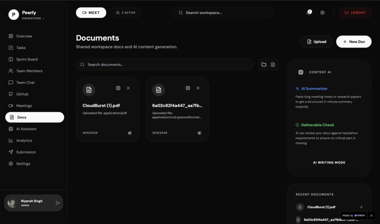This screenshot has height=224, width=380.
Task: Expand the Hackathon workspace dropdown
Action: coord(33,18)
